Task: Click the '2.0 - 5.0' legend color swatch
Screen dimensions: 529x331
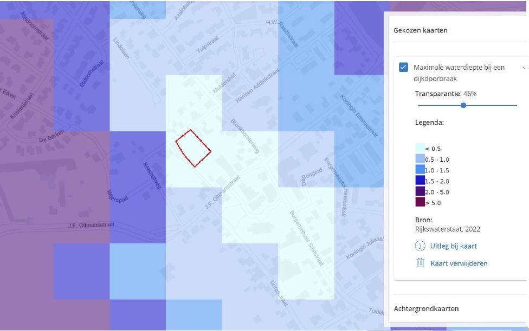Action: [x=420, y=191]
